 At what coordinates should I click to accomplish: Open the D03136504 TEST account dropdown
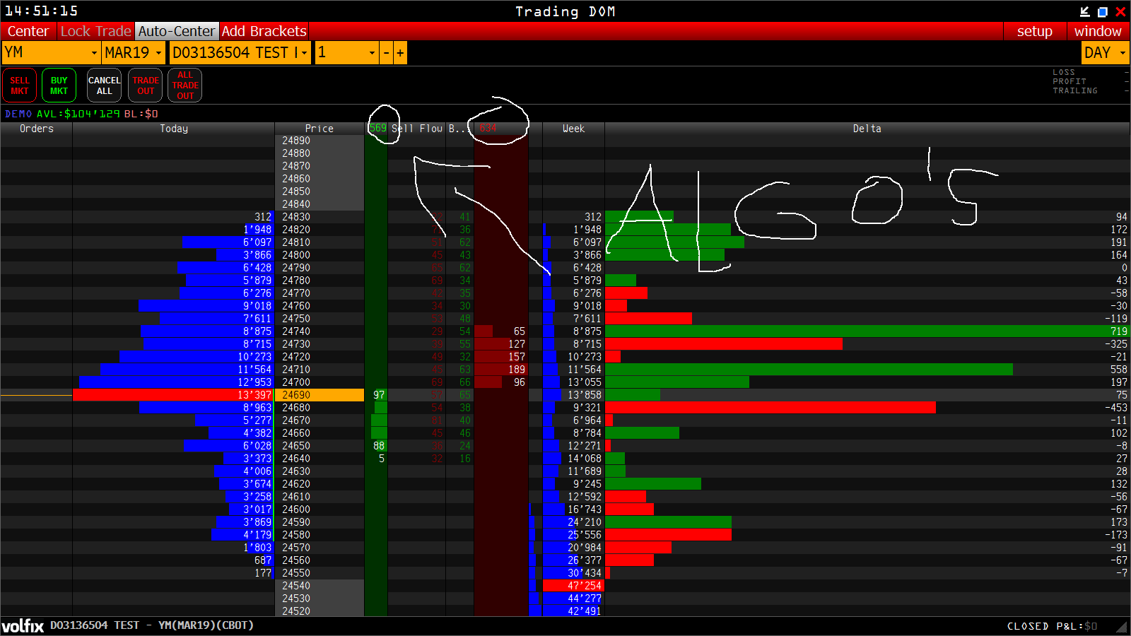(x=240, y=53)
